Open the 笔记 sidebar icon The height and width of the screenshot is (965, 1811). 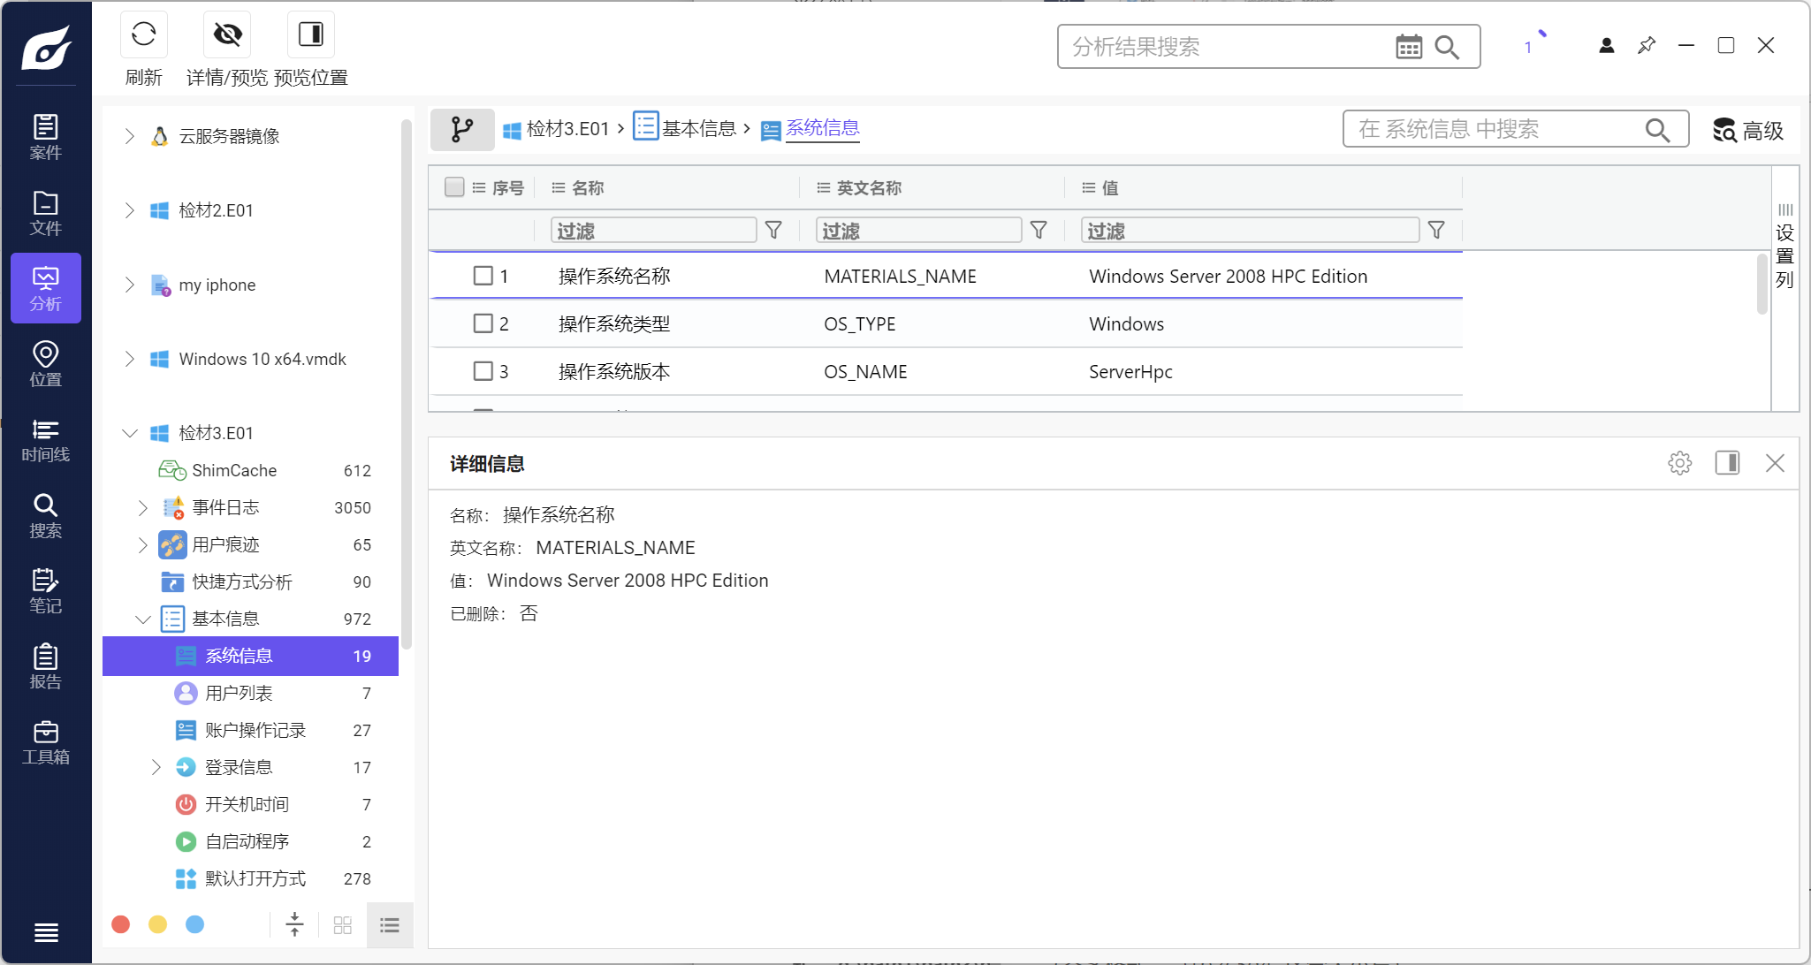point(46,591)
